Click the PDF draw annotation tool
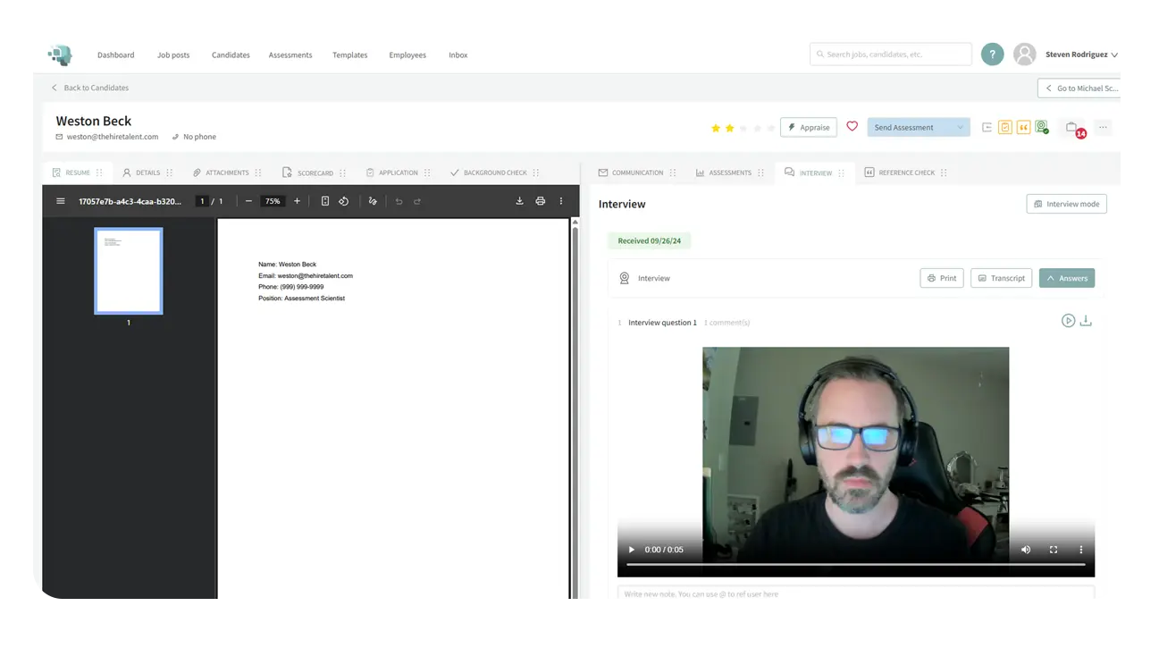 tap(373, 201)
